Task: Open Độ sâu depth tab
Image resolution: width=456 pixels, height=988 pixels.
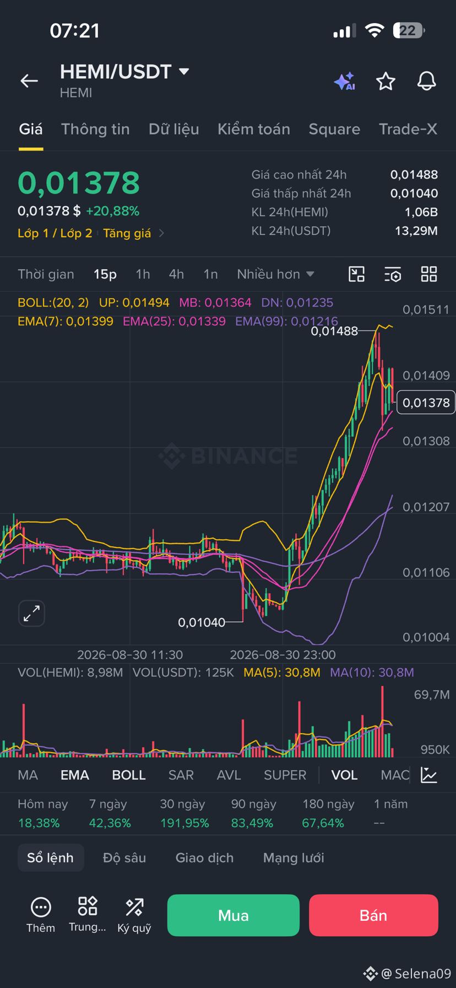Action: click(x=124, y=857)
